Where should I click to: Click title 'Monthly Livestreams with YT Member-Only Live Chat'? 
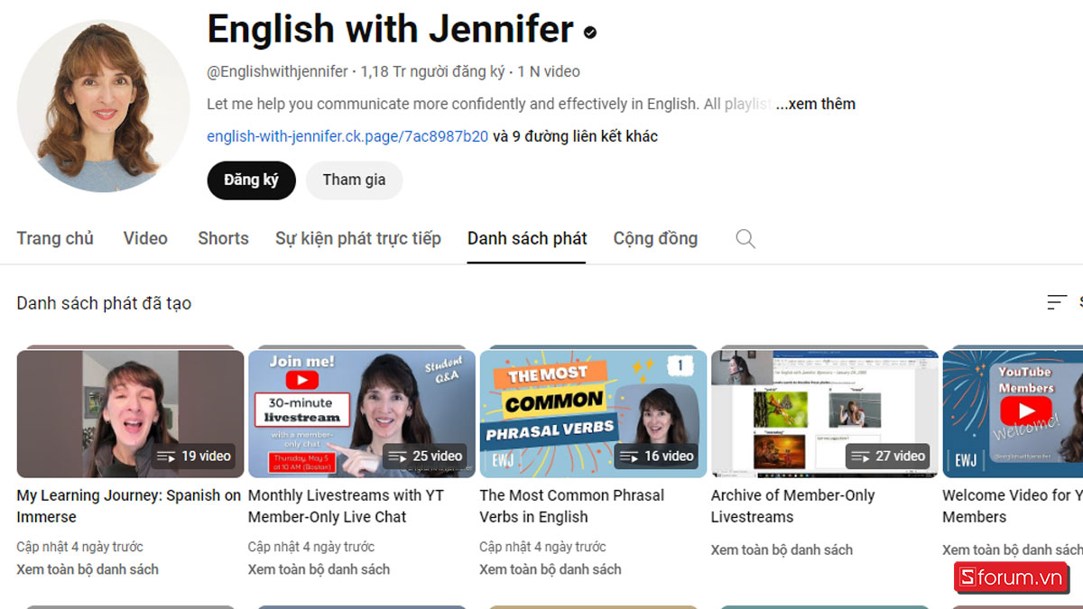click(x=346, y=506)
